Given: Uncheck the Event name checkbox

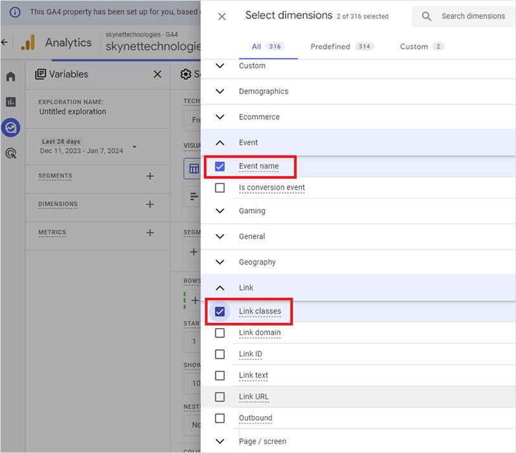Looking at the screenshot, I should coord(220,167).
